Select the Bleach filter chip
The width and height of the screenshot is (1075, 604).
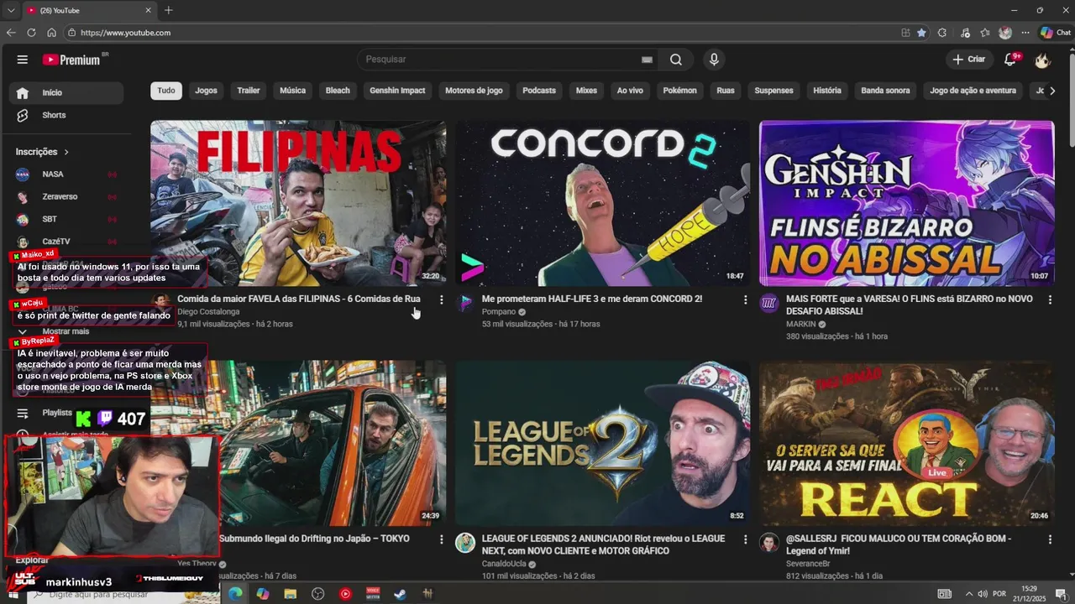[x=338, y=91]
